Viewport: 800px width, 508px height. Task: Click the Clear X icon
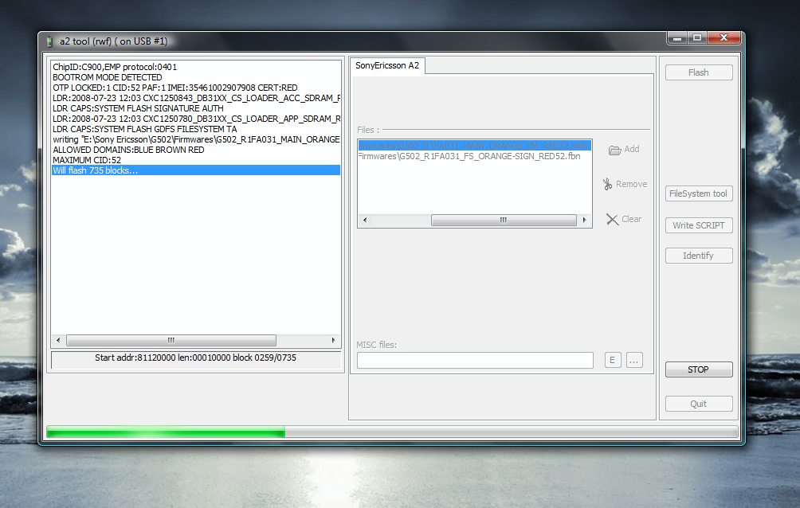(x=612, y=219)
